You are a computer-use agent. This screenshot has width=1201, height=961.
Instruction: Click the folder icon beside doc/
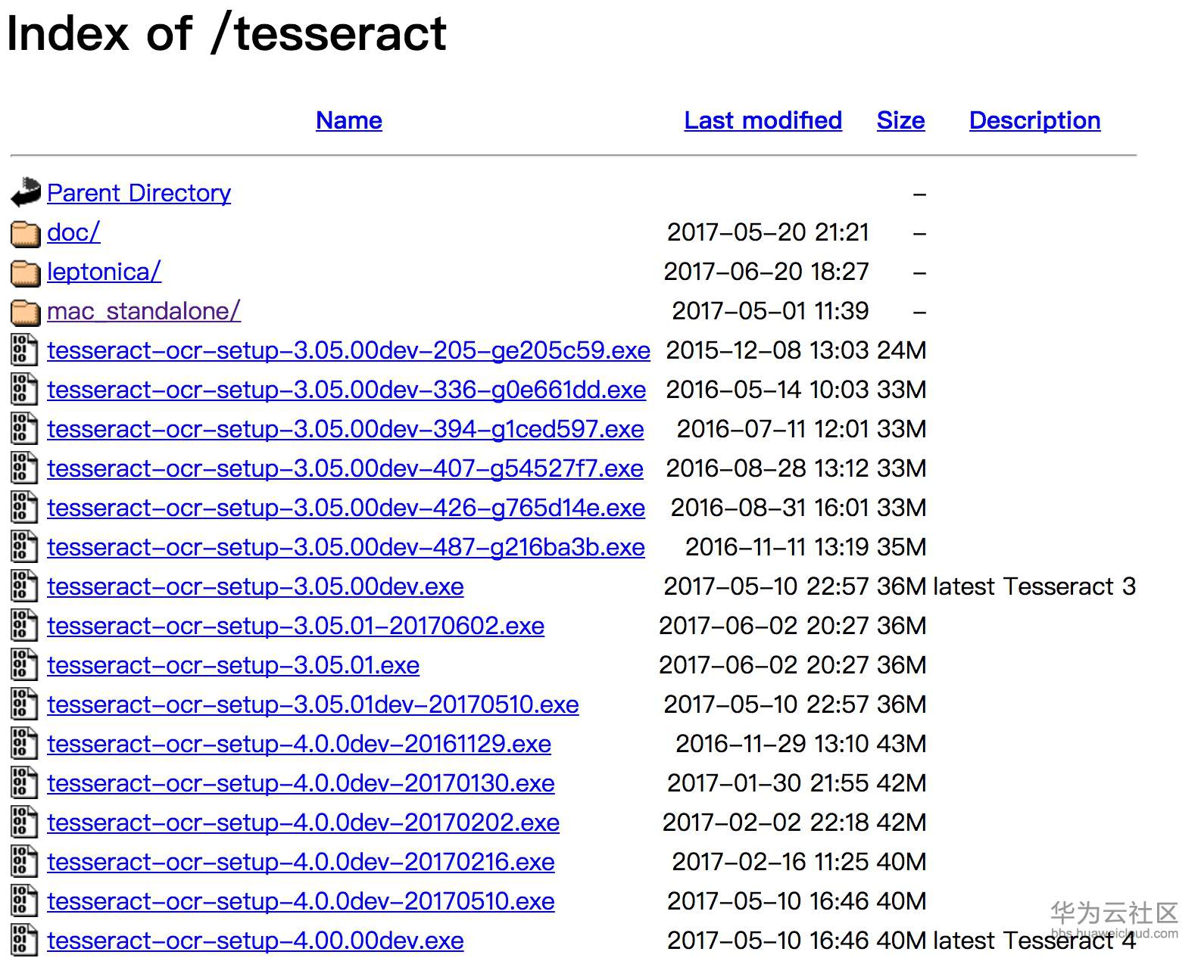point(26,233)
